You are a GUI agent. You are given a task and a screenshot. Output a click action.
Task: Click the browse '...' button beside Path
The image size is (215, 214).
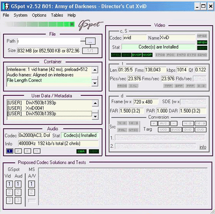click(x=90, y=42)
